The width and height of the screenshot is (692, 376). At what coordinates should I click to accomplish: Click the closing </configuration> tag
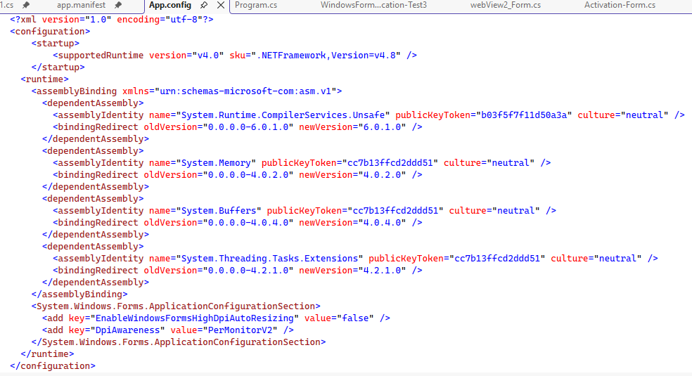click(x=53, y=366)
